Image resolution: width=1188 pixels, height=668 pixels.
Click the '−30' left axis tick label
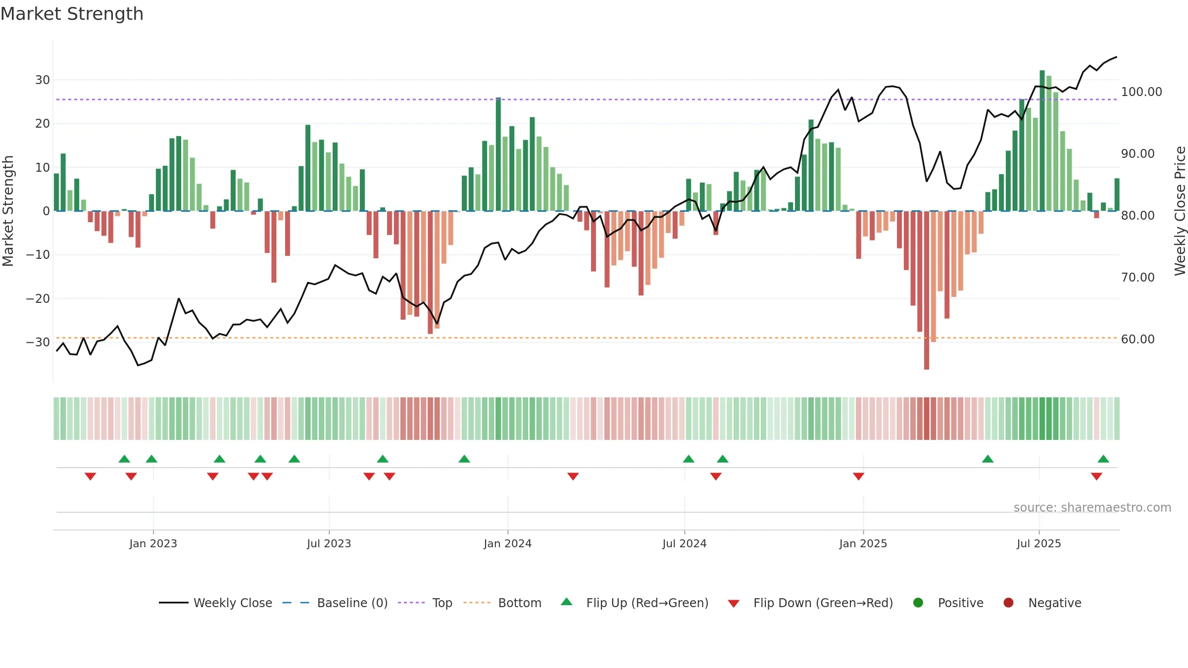pyautogui.click(x=38, y=342)
